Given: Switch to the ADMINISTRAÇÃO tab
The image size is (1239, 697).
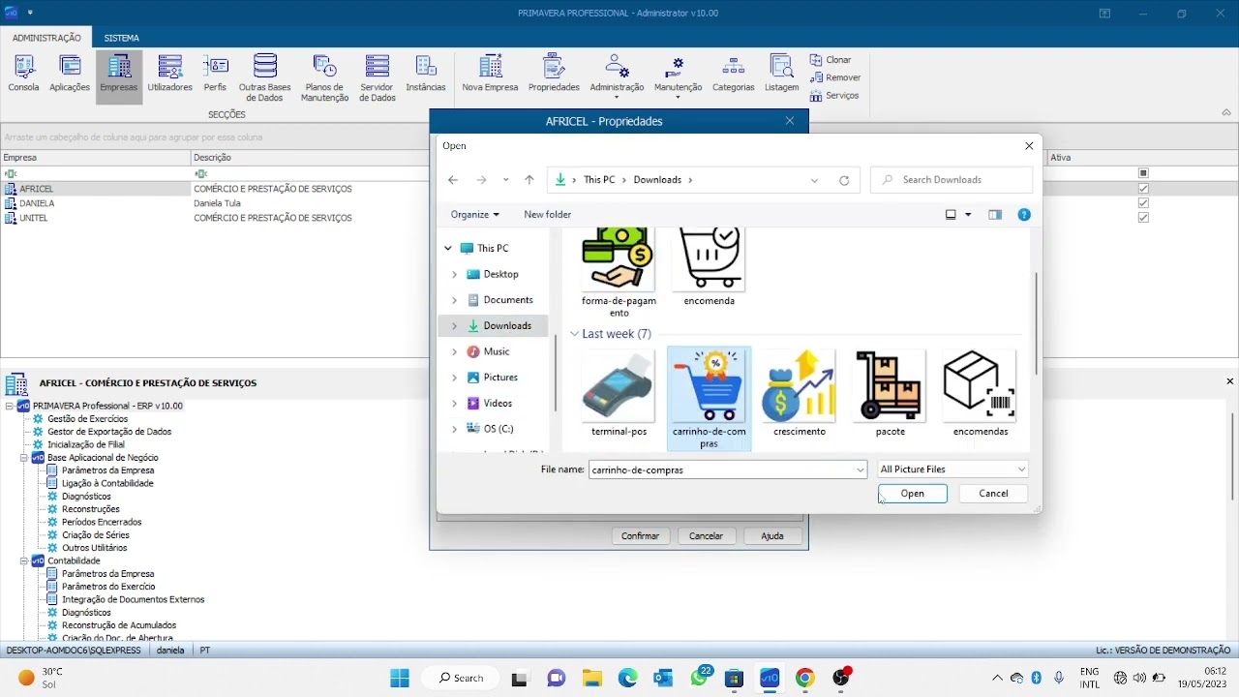Looking at the screenshot, I should click(x=46, y=38).
